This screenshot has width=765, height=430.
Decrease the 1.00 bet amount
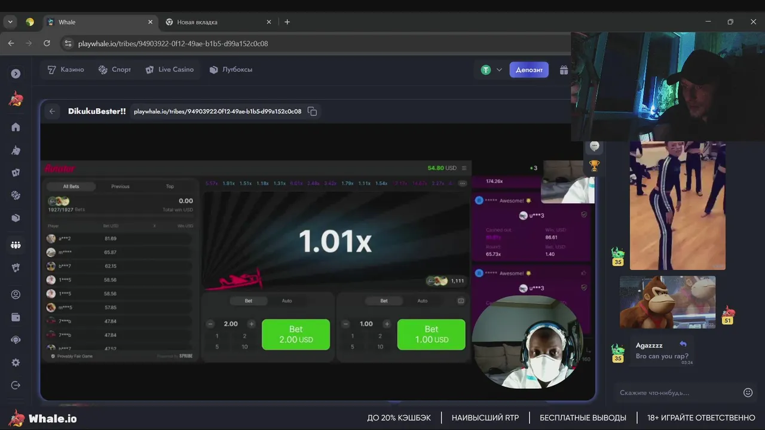click(345, 324)
